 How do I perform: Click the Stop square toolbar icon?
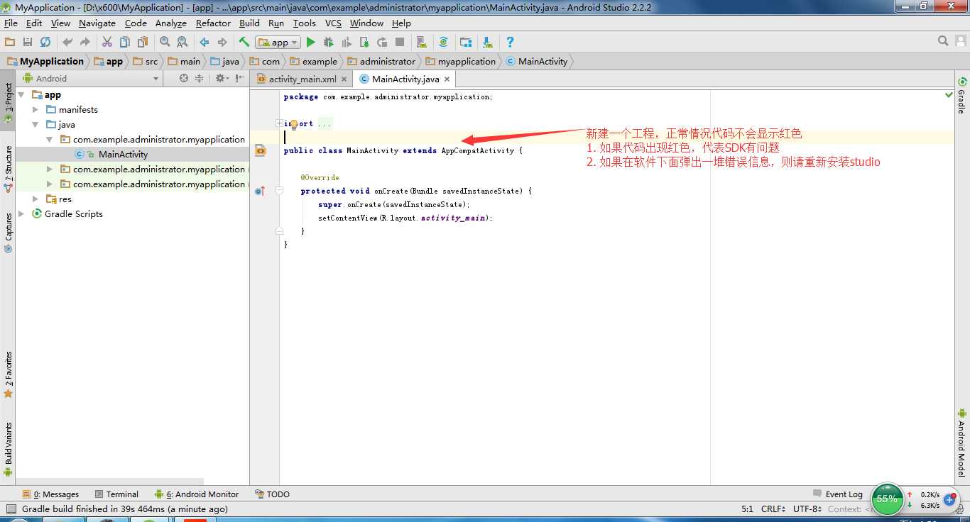point(400,43)
